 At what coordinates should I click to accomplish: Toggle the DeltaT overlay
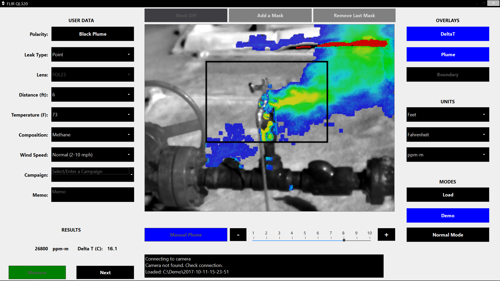[x=448, y=34]
